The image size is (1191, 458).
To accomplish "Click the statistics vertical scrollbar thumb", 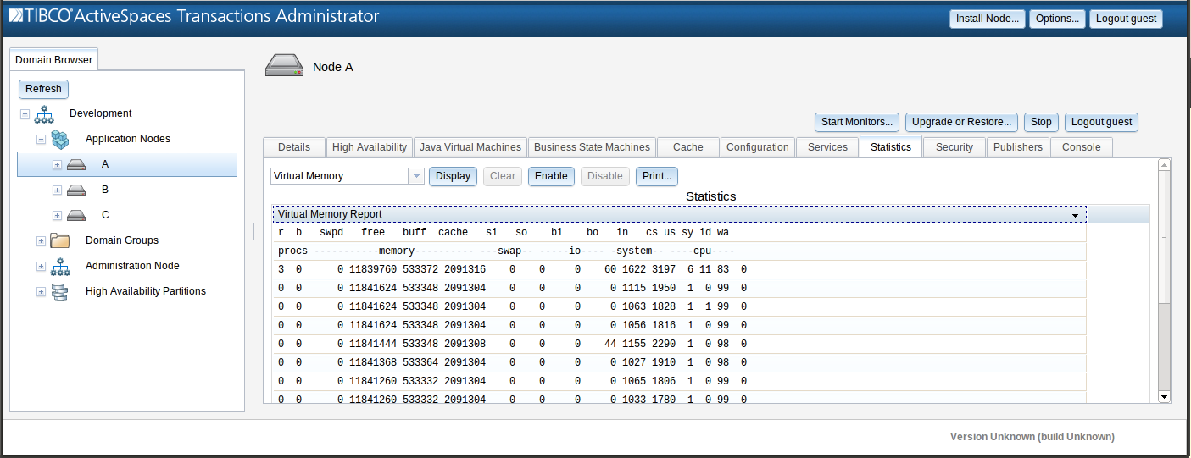I will pyautogui.click(x=1164, y=238).
